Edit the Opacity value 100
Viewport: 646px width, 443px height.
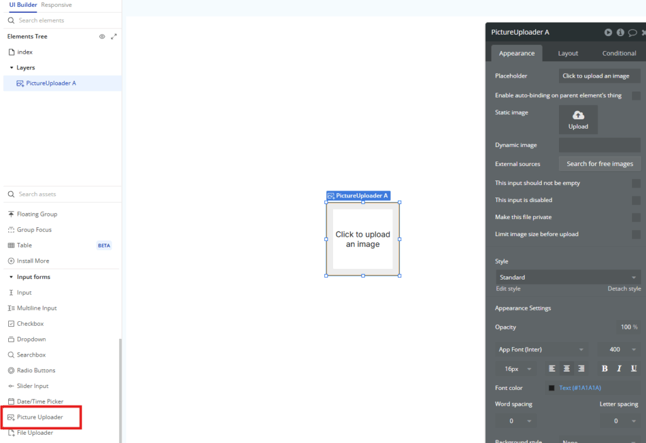(629, 328)
